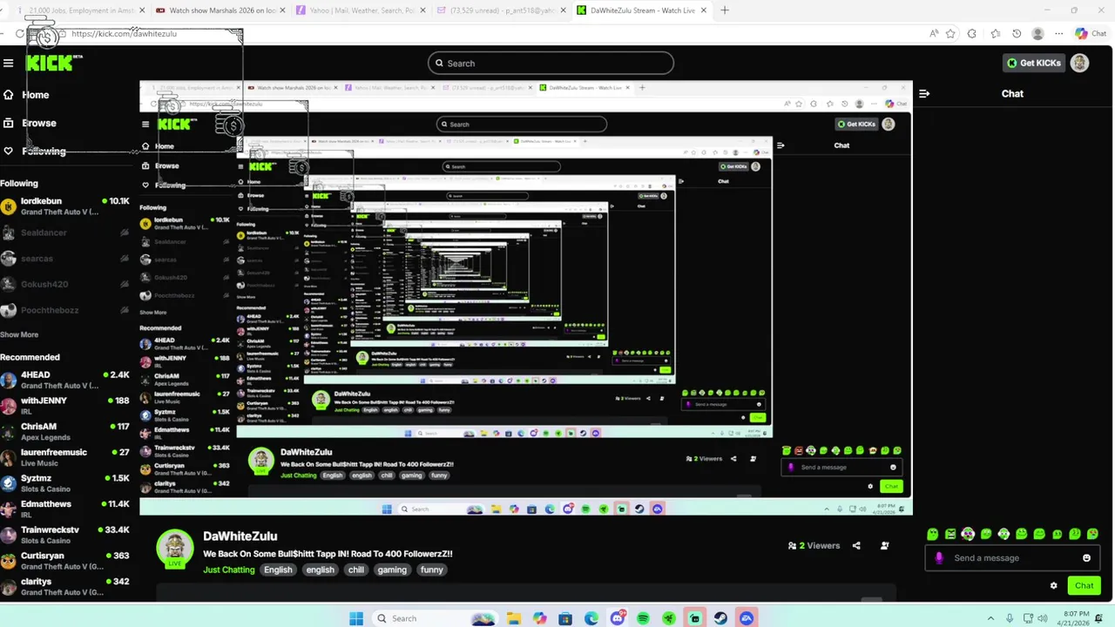Open 4HEAD recommended channel
The width and height of the screenshot is (1115, 627).
tap(65, 381)
